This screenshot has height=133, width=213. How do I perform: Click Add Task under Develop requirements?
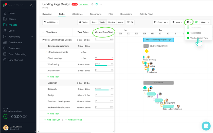(53, 77)
